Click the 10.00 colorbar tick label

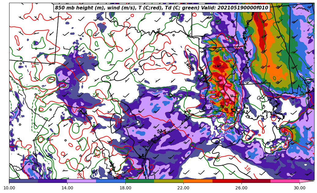coord(9,188)
